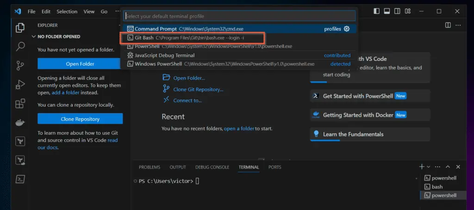Select PowerShell terminal profile
The height and width of the screenshot is (210, 474).
(240, 47)
